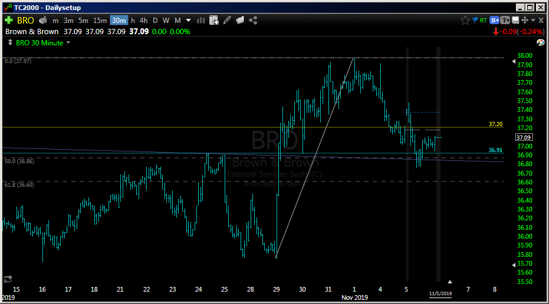Screen dimensions: 549x304
Task: Select the 1 minute 'm' timeframe
Action: 55,21
